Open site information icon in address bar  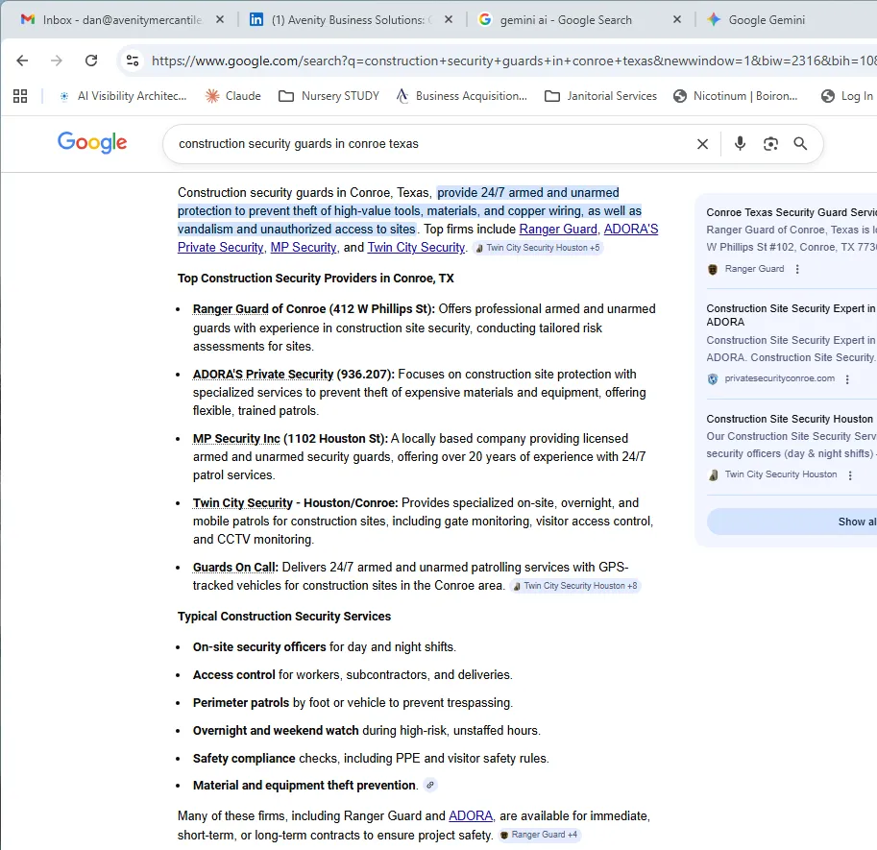[133, 61]
